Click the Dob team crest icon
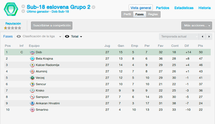Viewport: 215px width, 124px height. 32,52
